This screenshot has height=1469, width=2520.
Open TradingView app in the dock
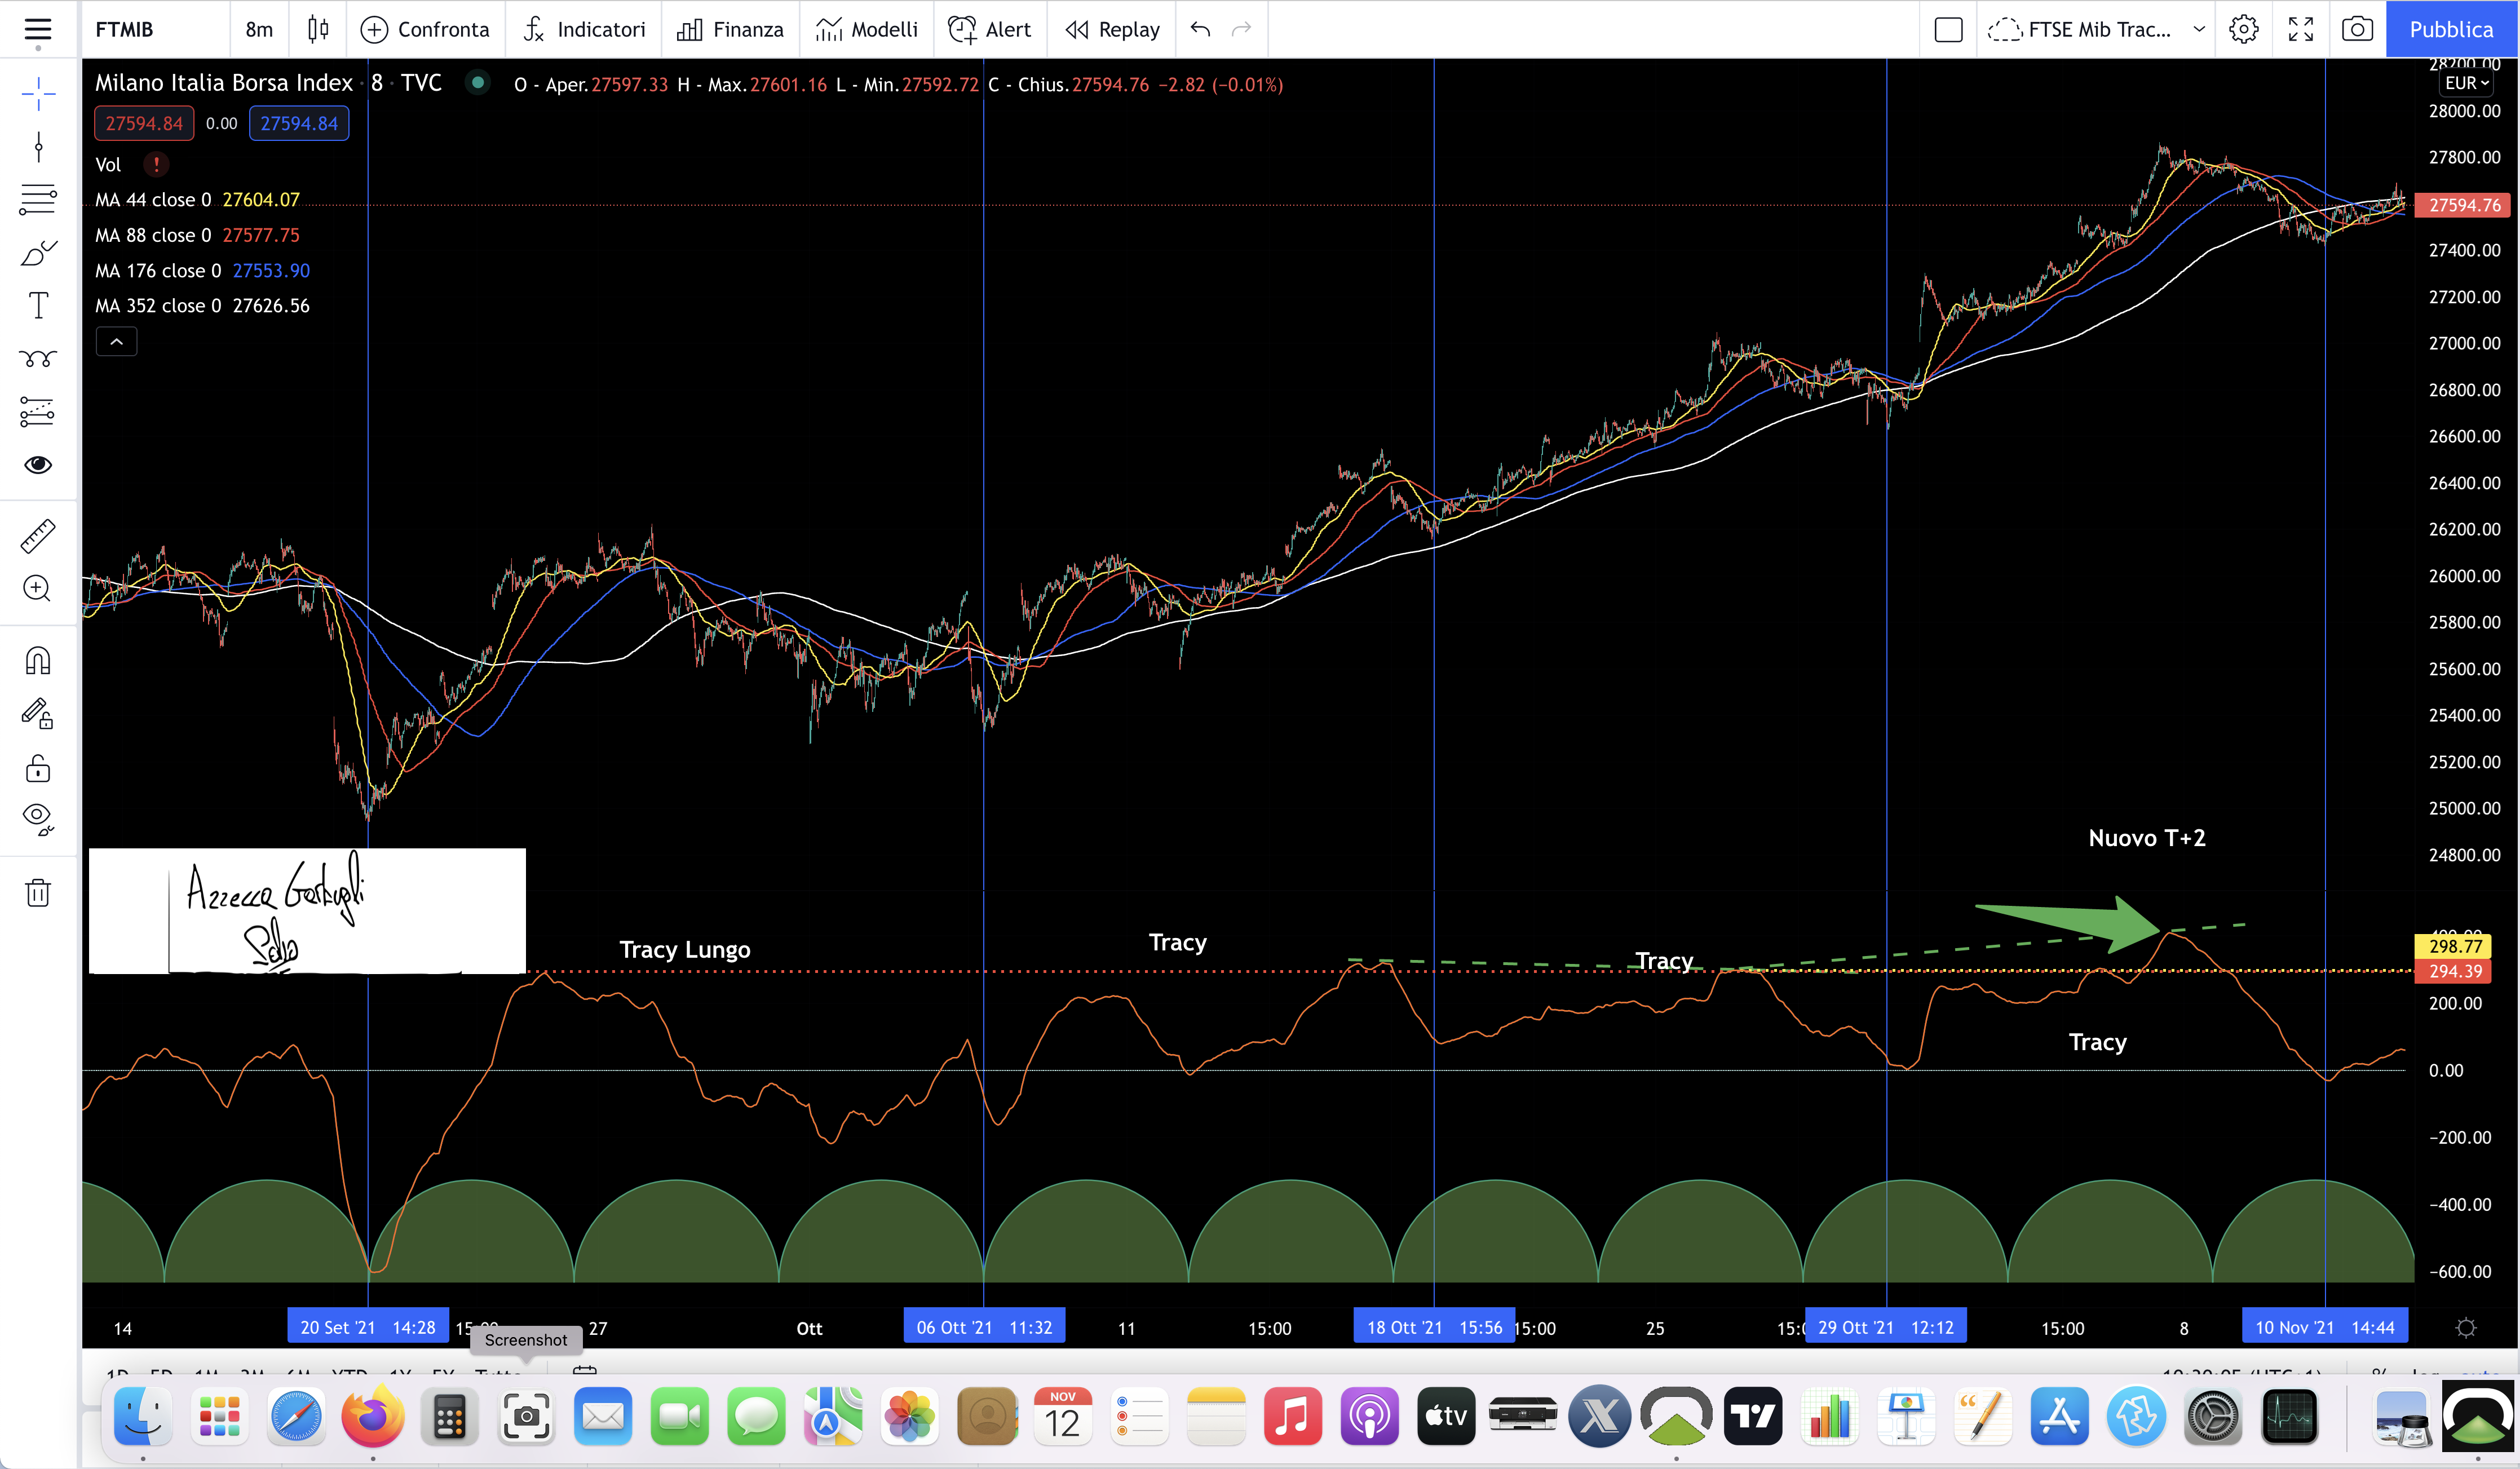pyautogui.click(x=1753, y=1416)
